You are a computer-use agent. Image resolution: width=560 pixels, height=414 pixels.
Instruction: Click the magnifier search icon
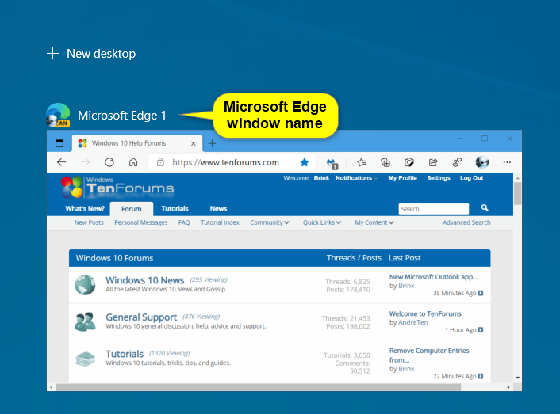(x=485, y=207)
